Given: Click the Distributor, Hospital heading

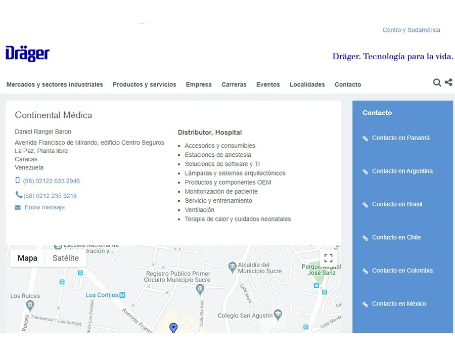Looking at the screenshot, I should point(210,132).
